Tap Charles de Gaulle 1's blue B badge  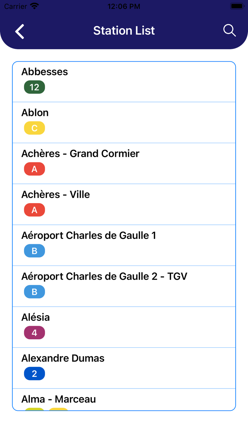pyautogui.click(x=34, y=251)
